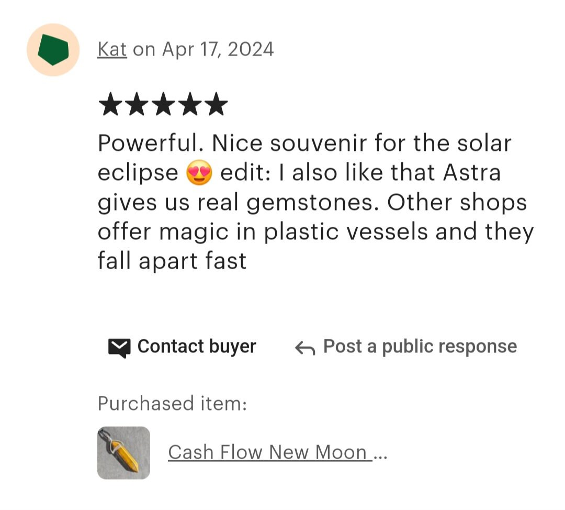Click the fifth star in the rating
Screen dimensions: 565x510
[x=216, y=104]
